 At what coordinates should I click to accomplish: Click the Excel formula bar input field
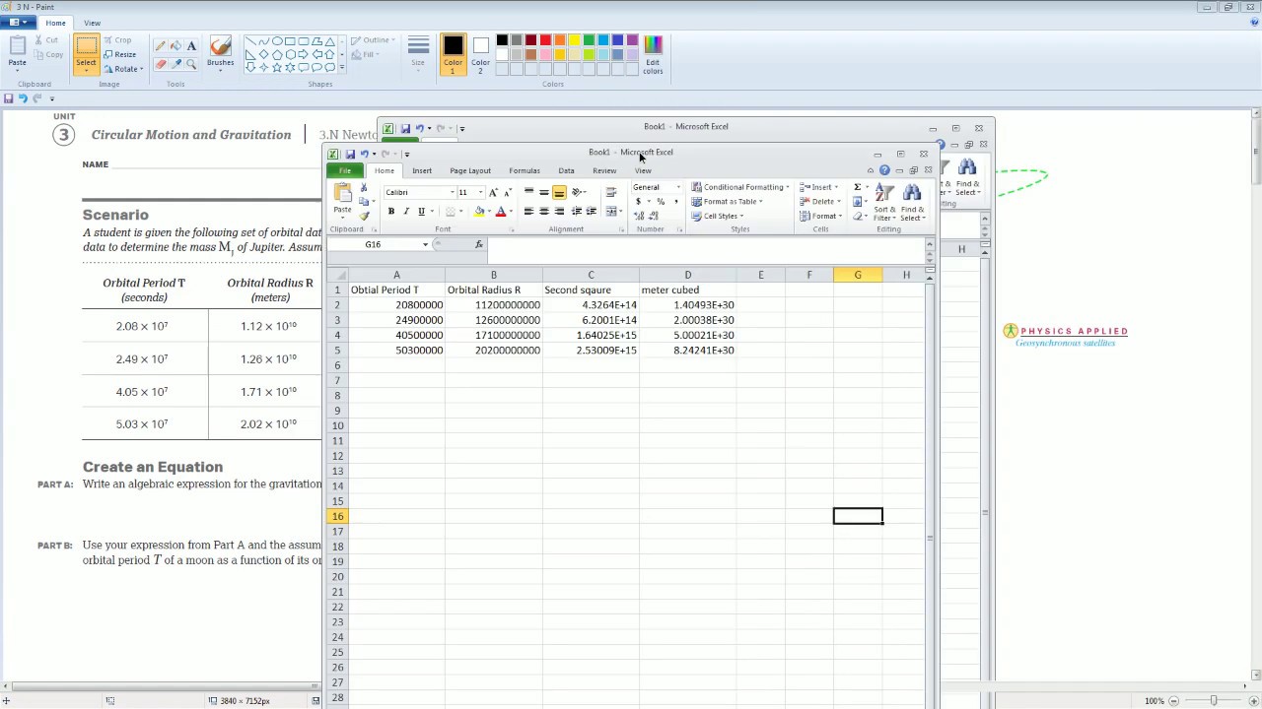click(705, 244)
